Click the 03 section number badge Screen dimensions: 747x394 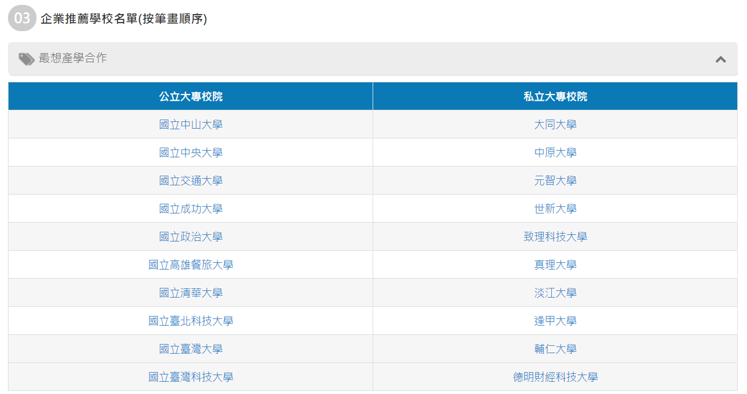(23, 18)
